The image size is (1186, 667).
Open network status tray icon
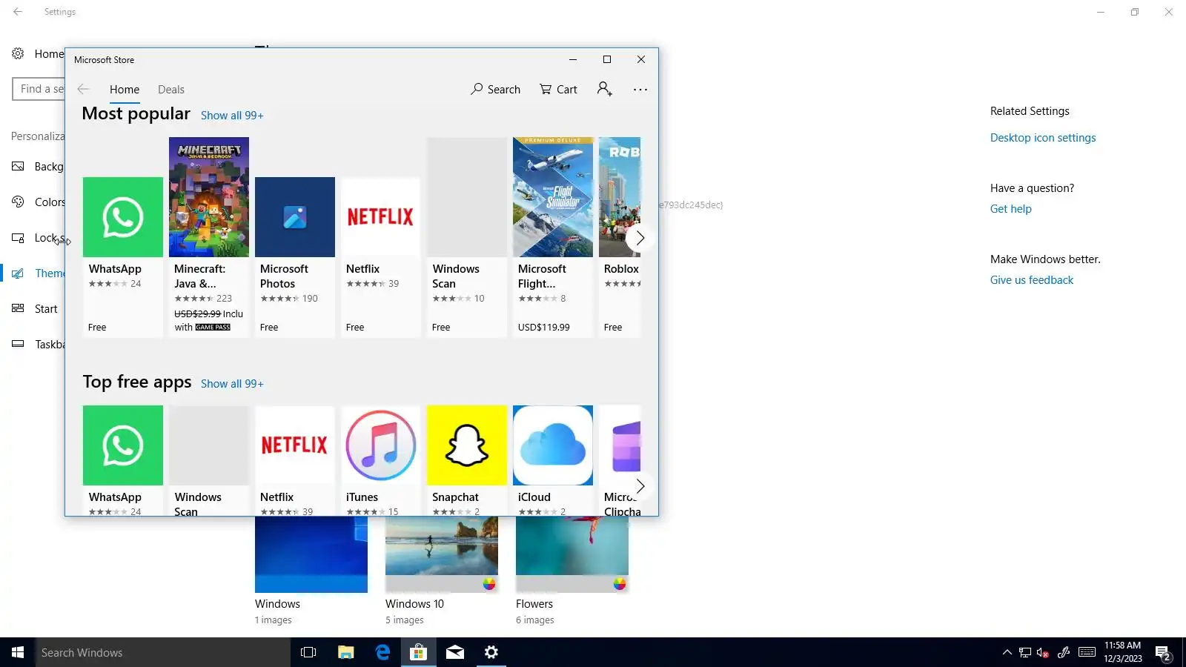1025,652
